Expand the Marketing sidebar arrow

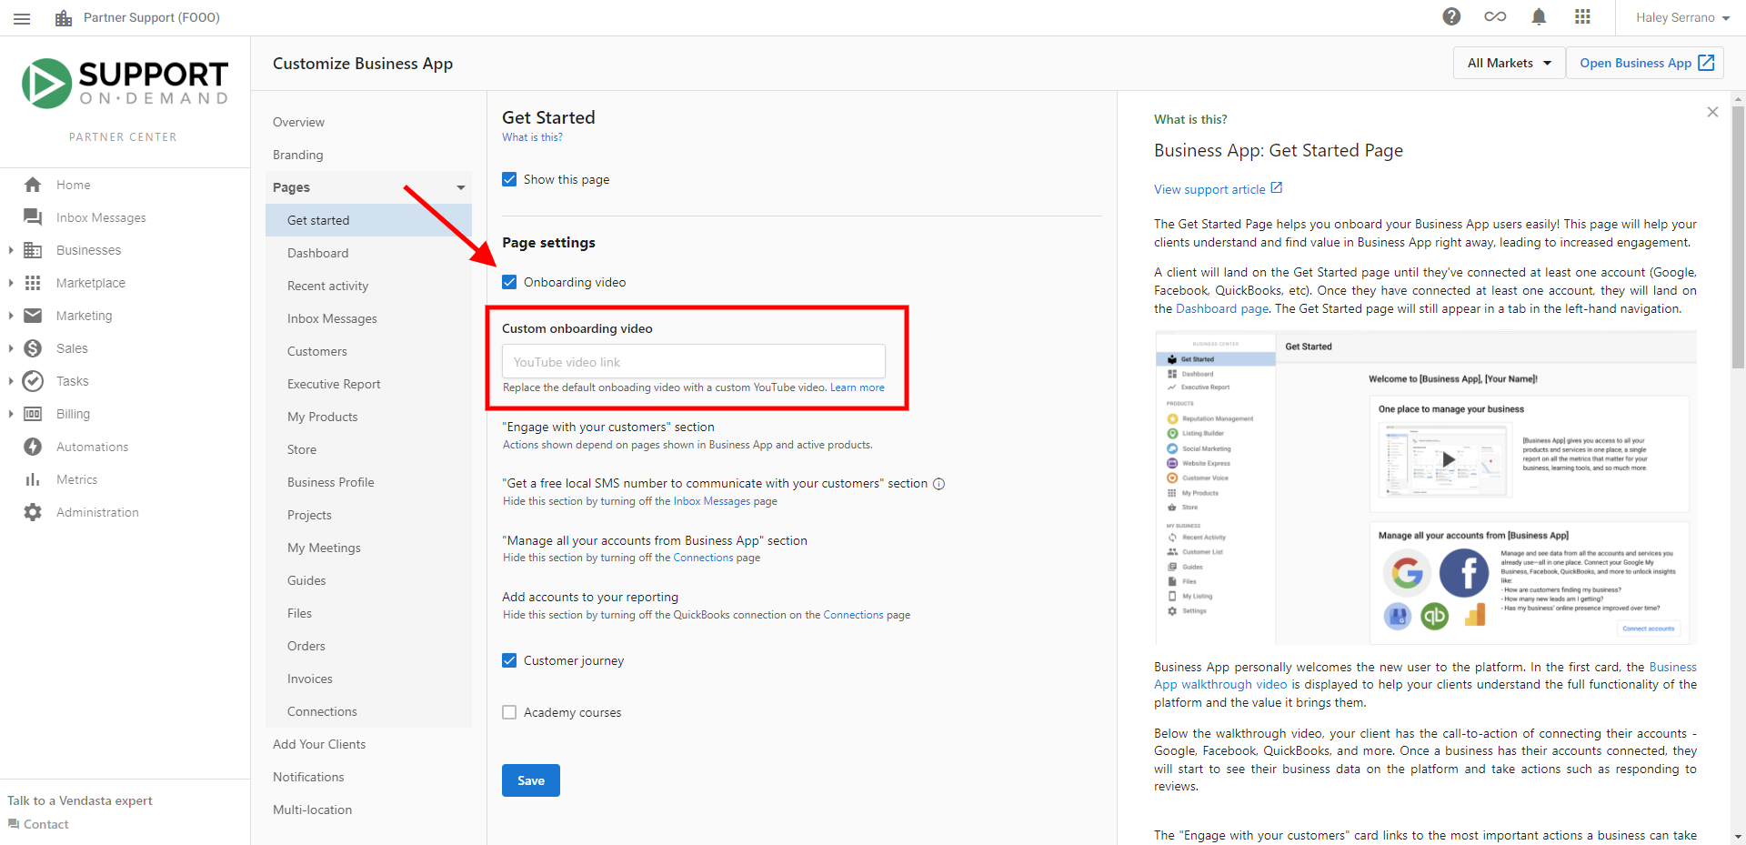(x=10, y=316)
